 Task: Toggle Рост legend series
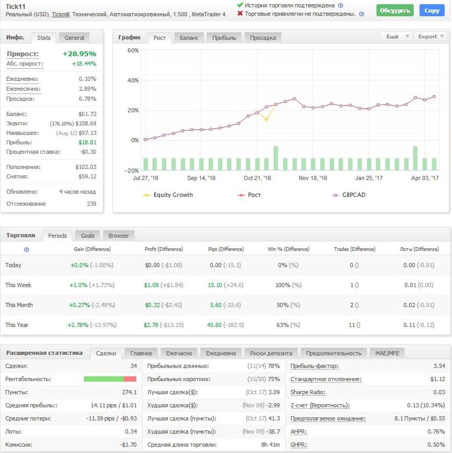[x=249, y=195]
